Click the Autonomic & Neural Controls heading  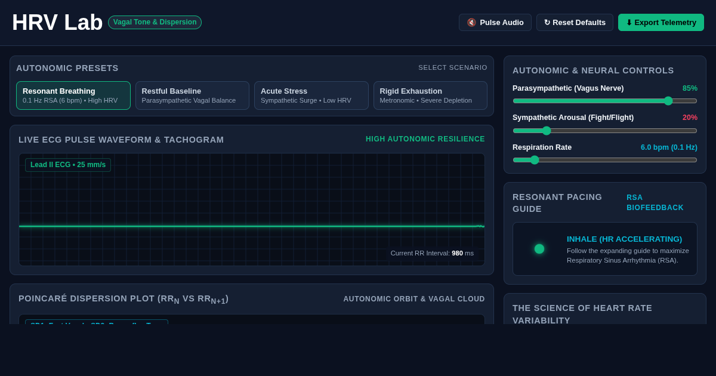click(x=593, y=70)
